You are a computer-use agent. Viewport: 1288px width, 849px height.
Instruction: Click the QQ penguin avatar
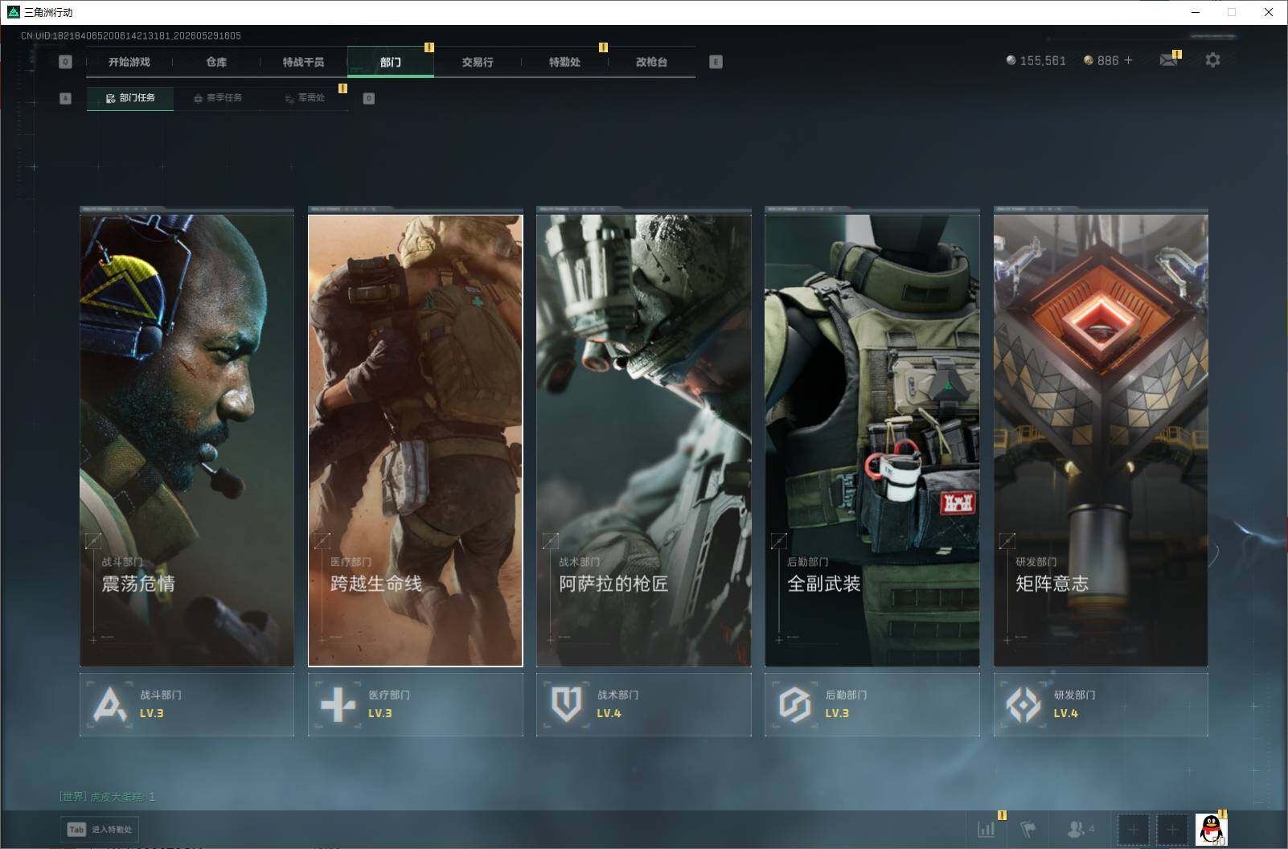(x=1211, y=829)
